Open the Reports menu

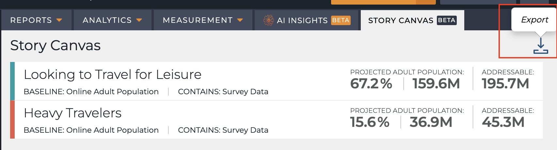pos(36,20)
